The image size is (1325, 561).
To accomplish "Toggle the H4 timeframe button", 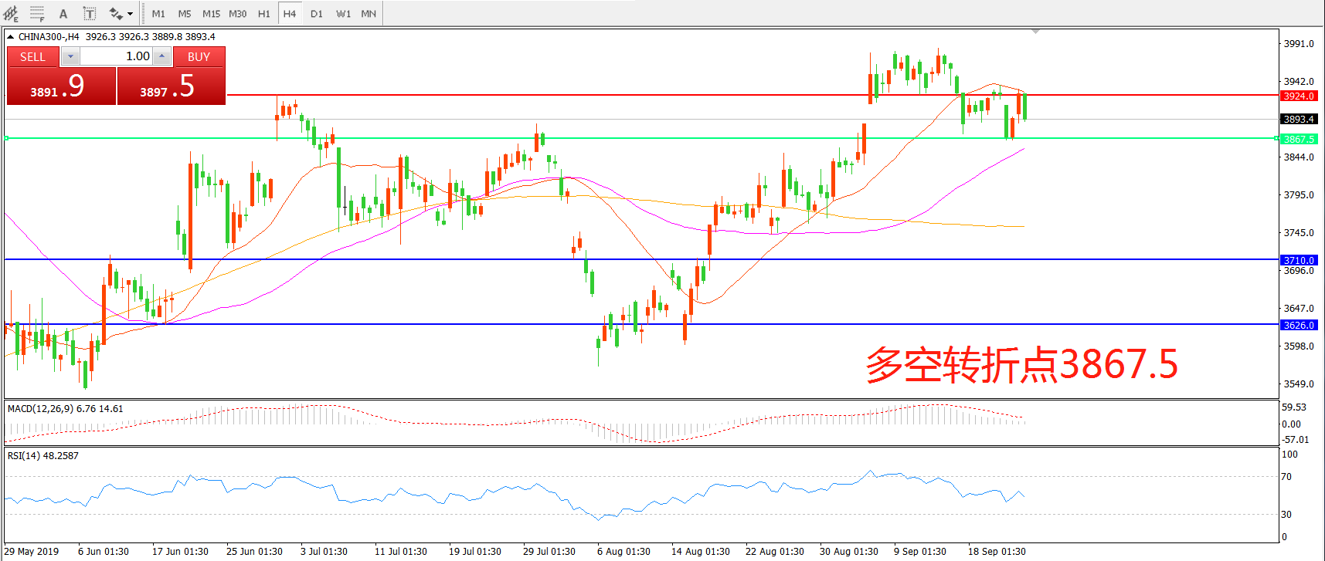I will click(x=290, y=14).
